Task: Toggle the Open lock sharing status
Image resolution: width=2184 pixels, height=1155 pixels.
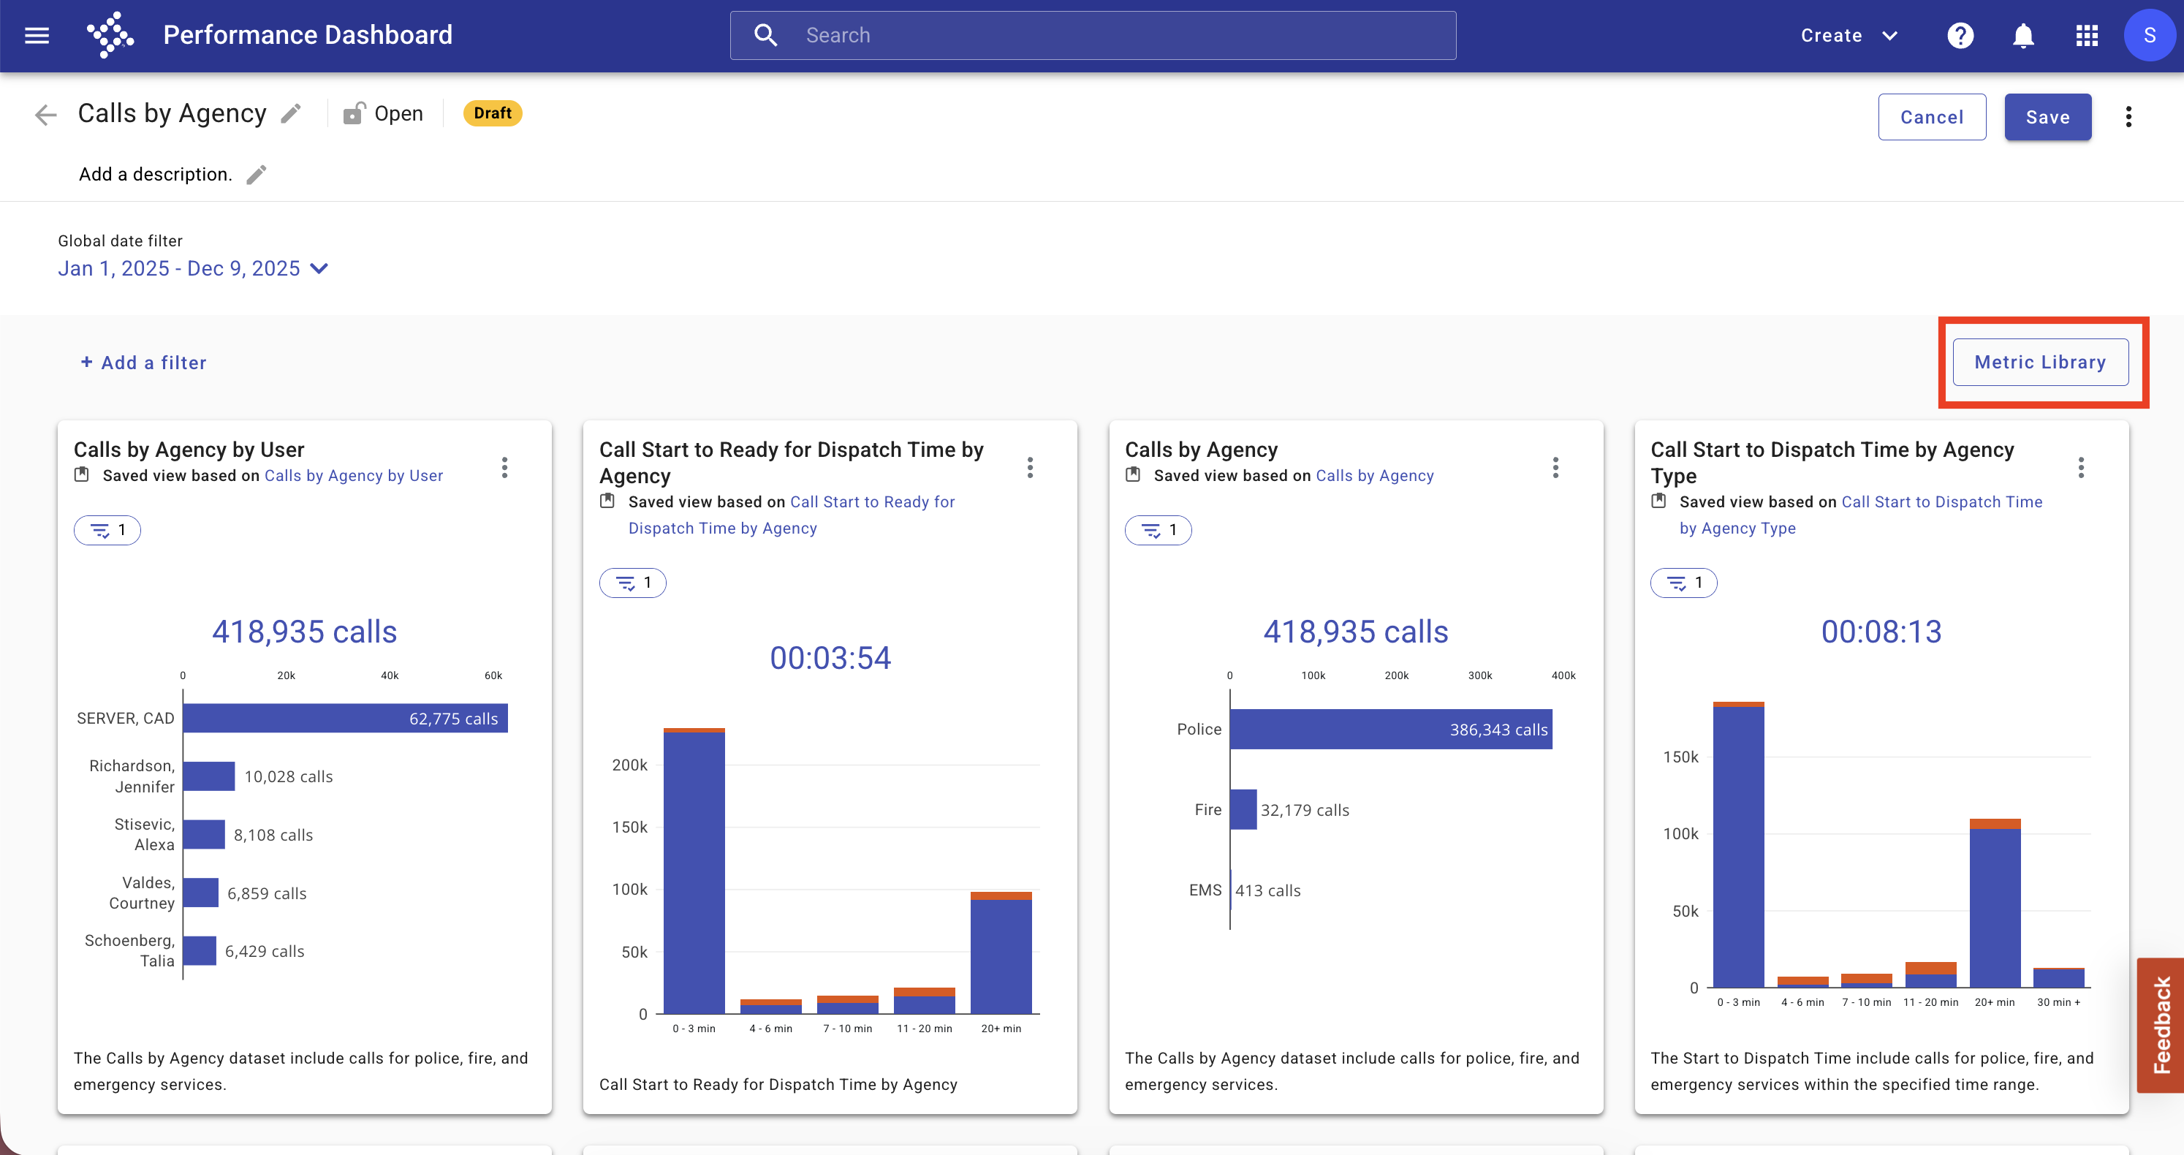Action: tap(382, 113)
